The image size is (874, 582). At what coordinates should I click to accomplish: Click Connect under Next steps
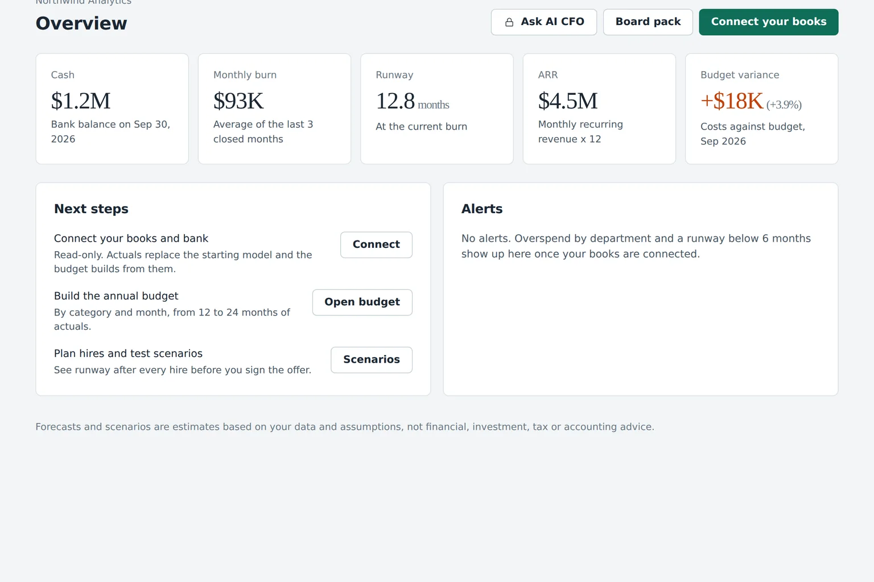click(376, 245)
